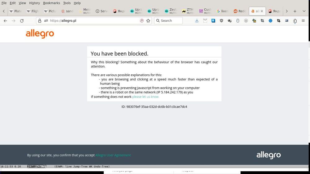
Task: Click the mouse-shaped extension icon
Action: [238, 20]
